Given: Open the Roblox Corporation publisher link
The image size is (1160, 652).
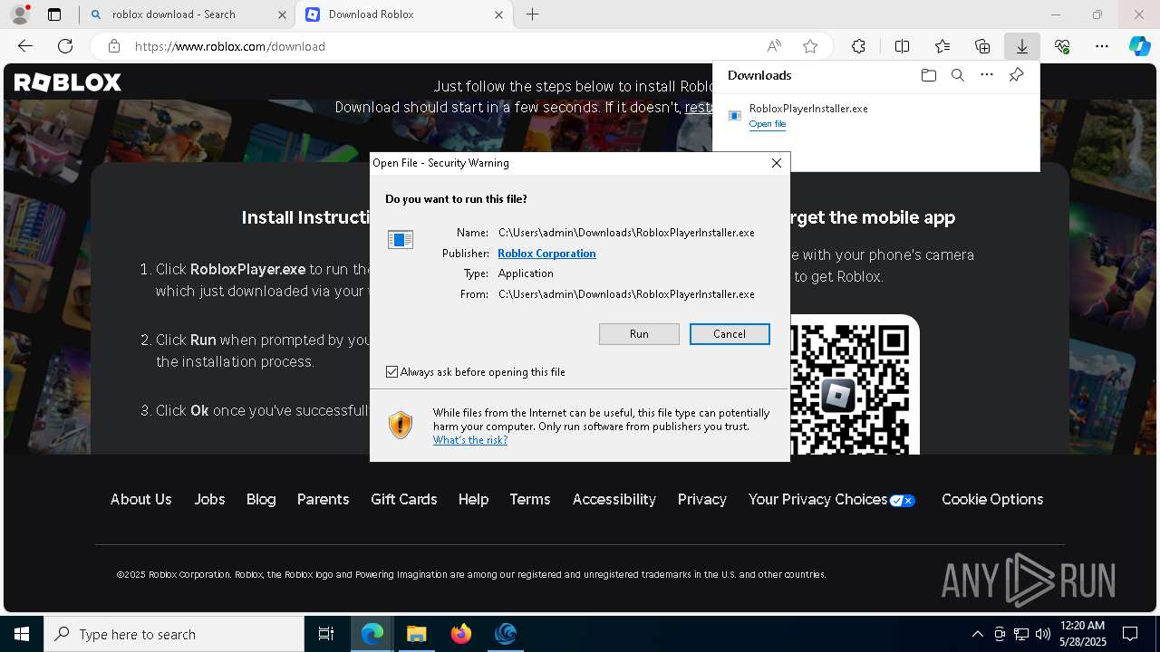Looking at the screenshot, I should point(546,254).
